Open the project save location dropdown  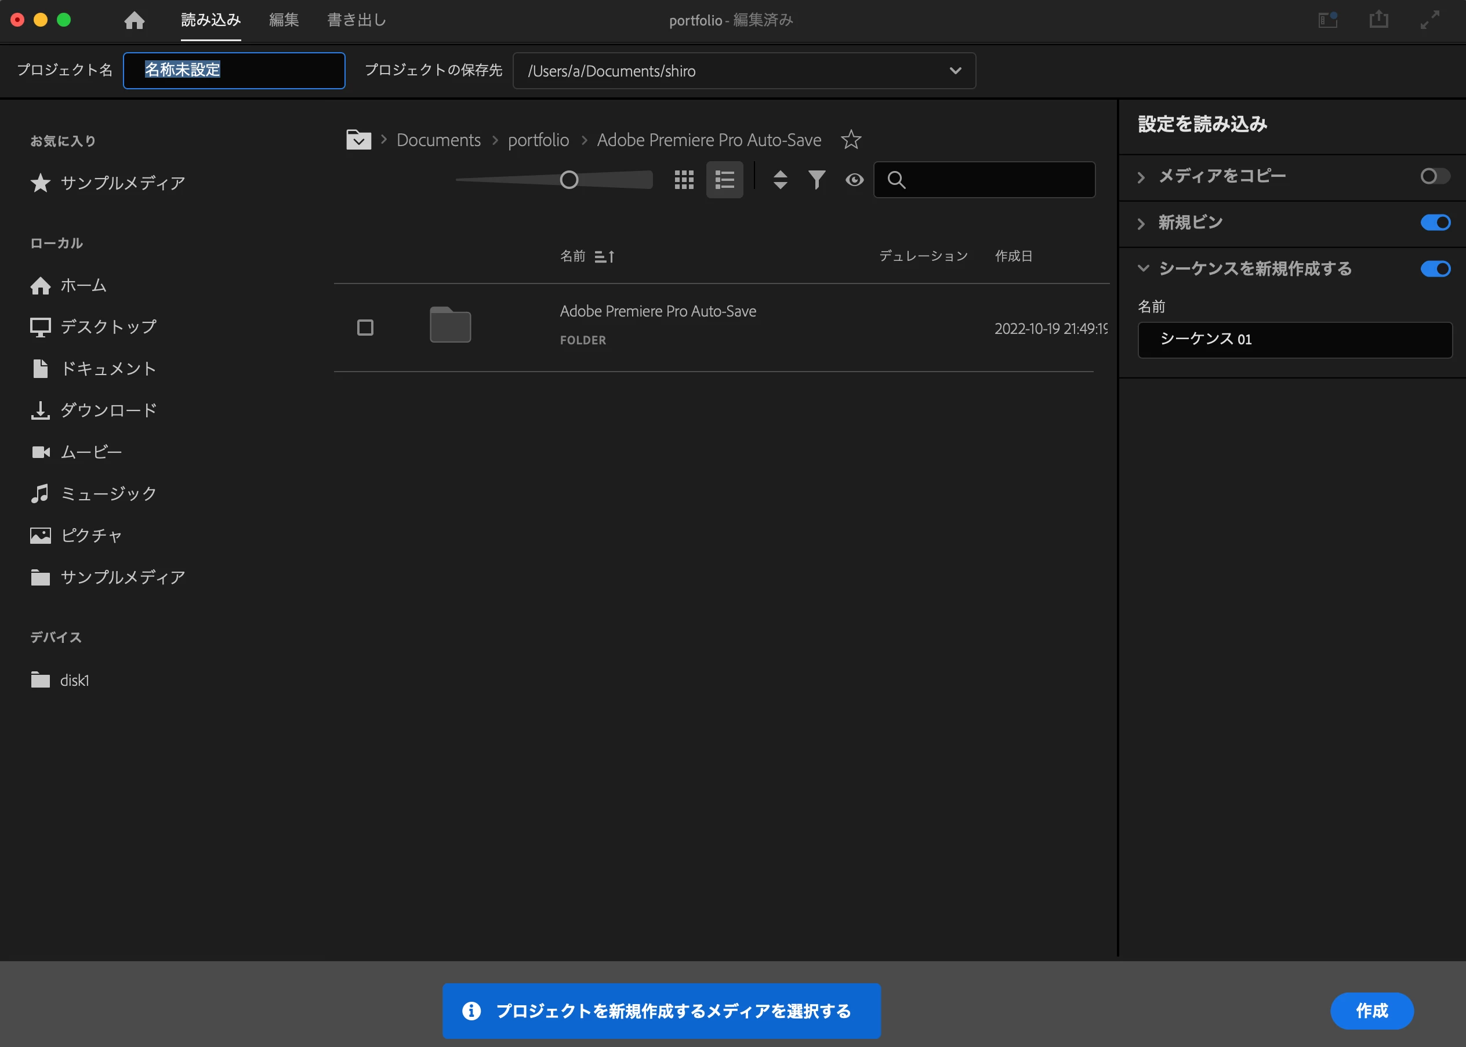(x=955, y=71)
